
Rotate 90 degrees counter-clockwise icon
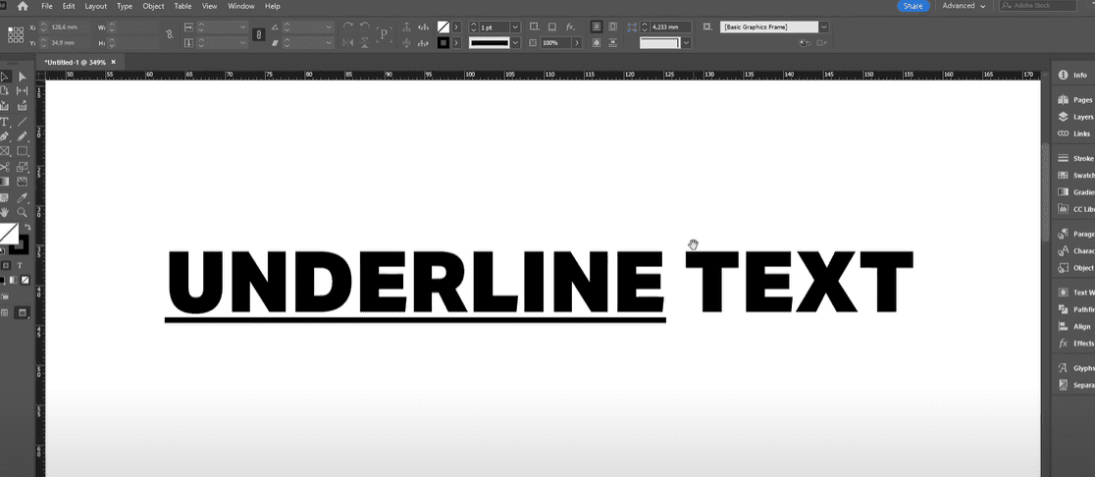(x=364, y=27)
